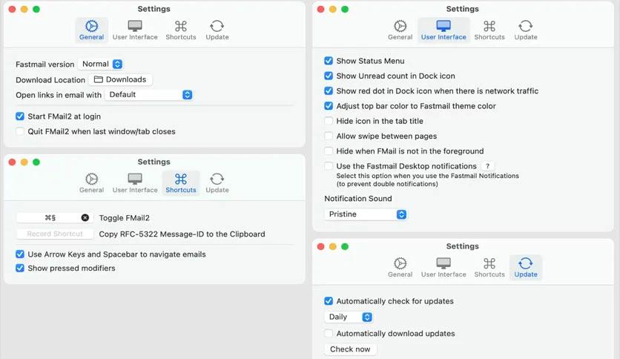Select Shortcuts tab in Shortcuts settings window
The height and width of the screenshot is (359, 620).
click(181, 183)
